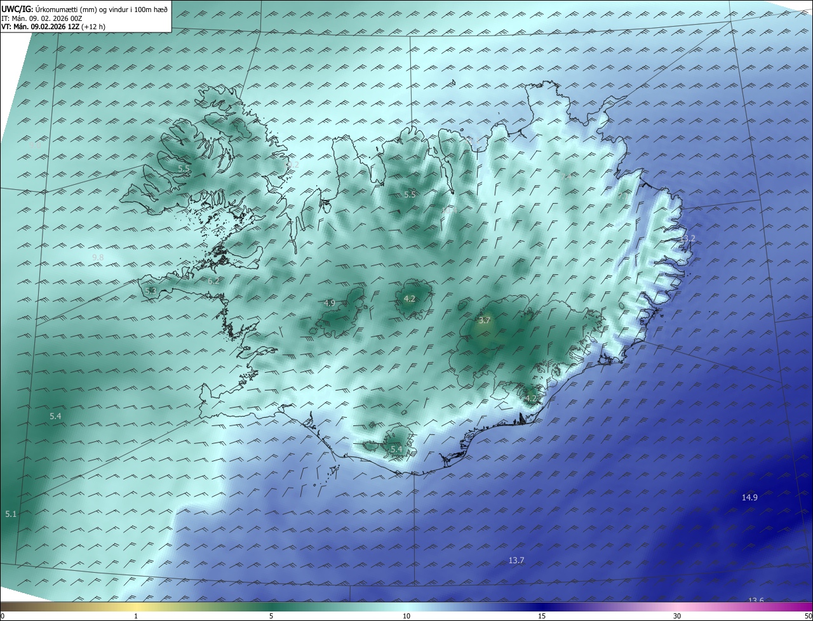Click the 5.4 value on Mýrdalsjökull glacier
Screen dimensions: 813x621
point(396,450)
